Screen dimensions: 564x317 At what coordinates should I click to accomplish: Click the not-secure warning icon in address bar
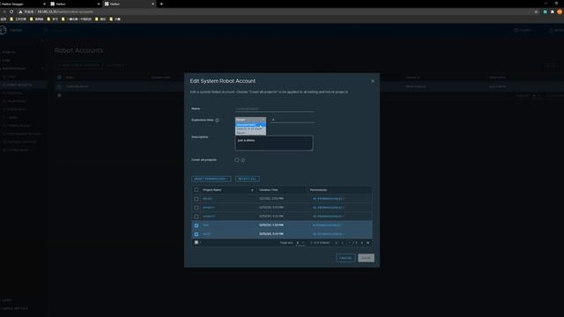(x=20, y=11)
